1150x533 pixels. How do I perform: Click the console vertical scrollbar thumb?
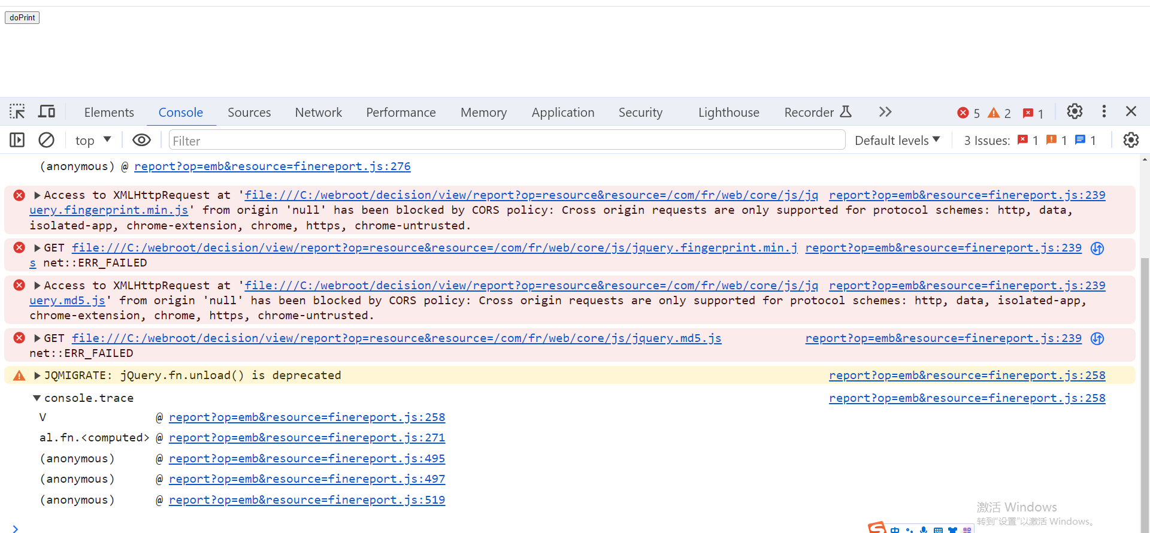tap(1145, 395)
